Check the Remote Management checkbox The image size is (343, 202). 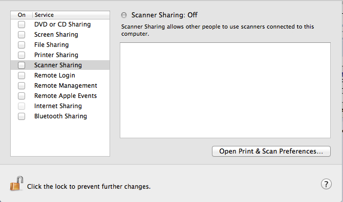22,86
